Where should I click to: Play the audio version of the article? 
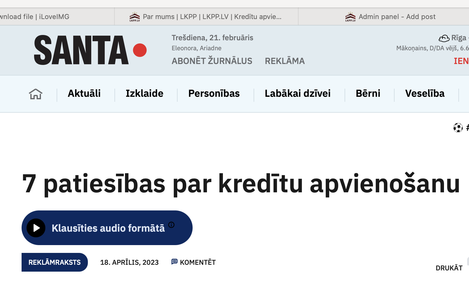coord(36,228)
